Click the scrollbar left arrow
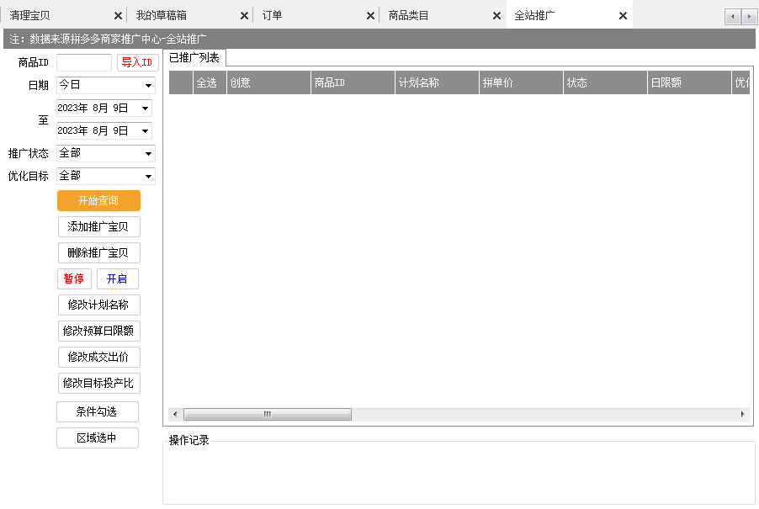 (175, 414)
